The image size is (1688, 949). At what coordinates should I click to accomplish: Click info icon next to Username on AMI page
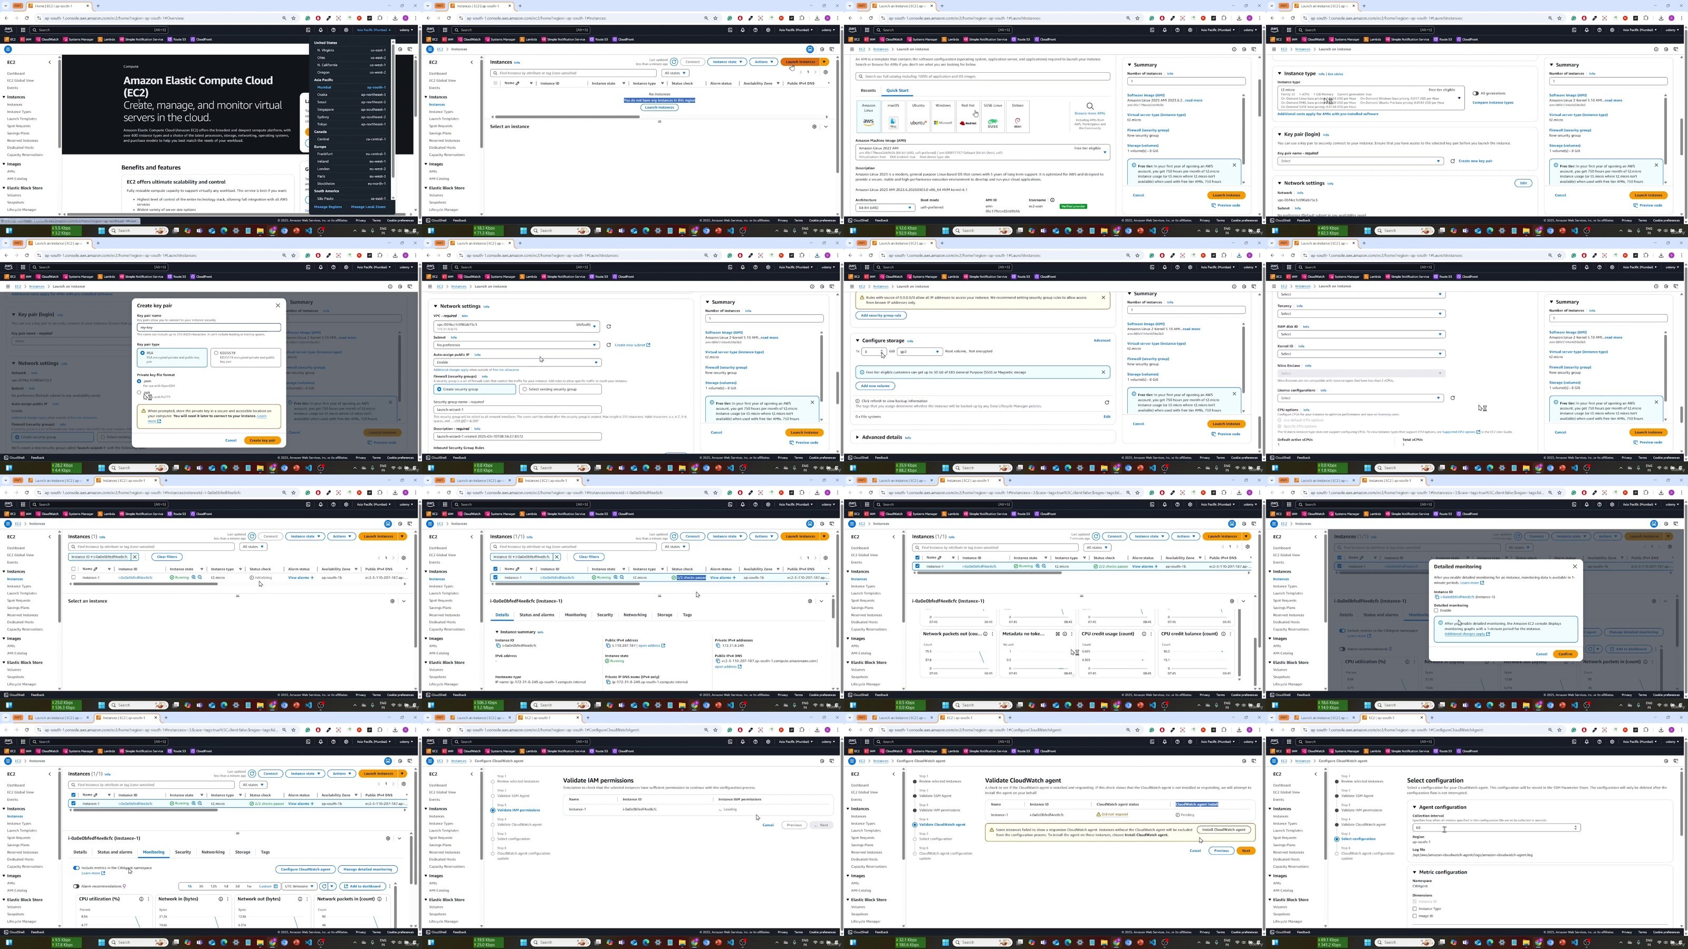(x=1052, y=200)
